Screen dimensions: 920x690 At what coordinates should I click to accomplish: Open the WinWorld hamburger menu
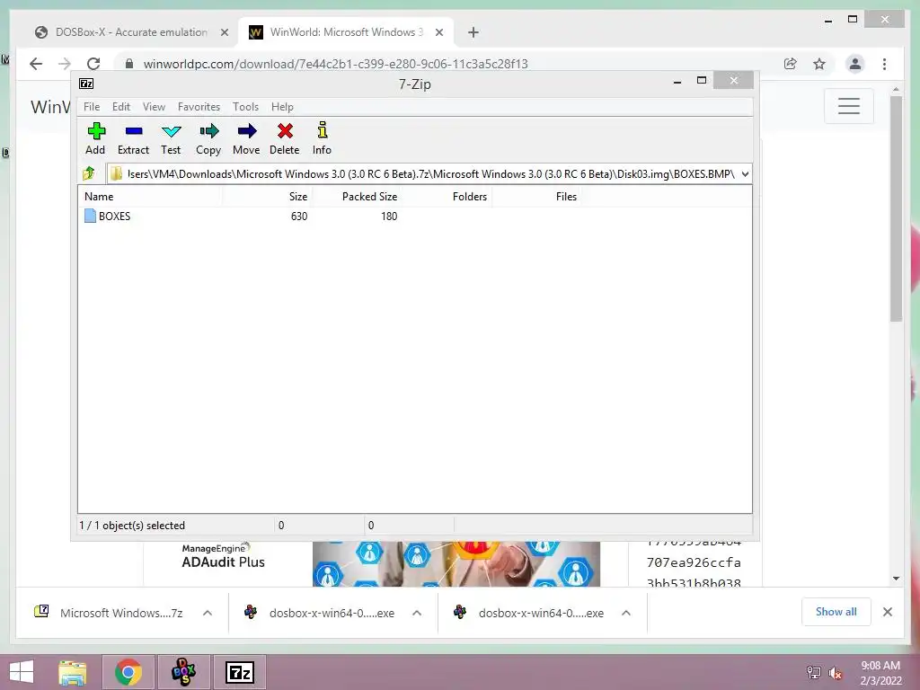[848, 106]
